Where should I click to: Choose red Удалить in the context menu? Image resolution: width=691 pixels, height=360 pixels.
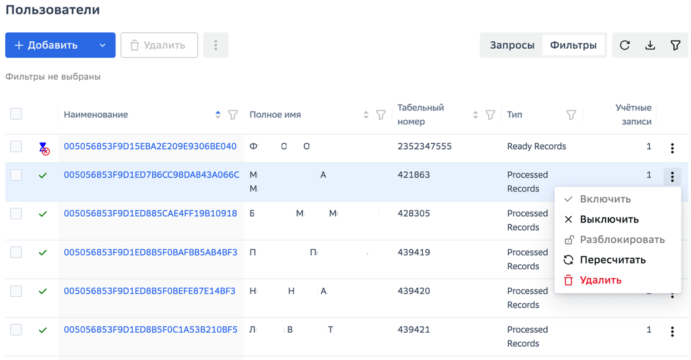pos(617,280)
